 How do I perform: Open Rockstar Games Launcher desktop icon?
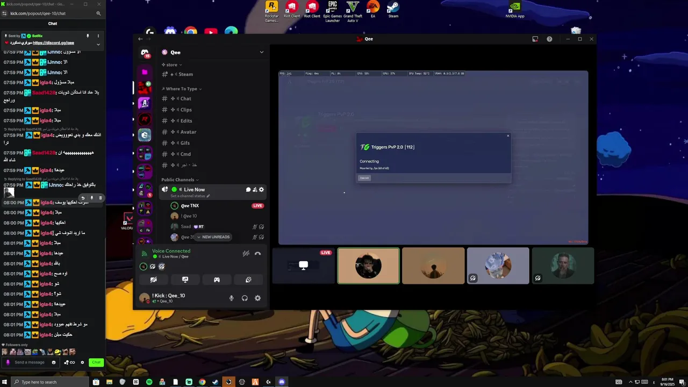(272, 11)
